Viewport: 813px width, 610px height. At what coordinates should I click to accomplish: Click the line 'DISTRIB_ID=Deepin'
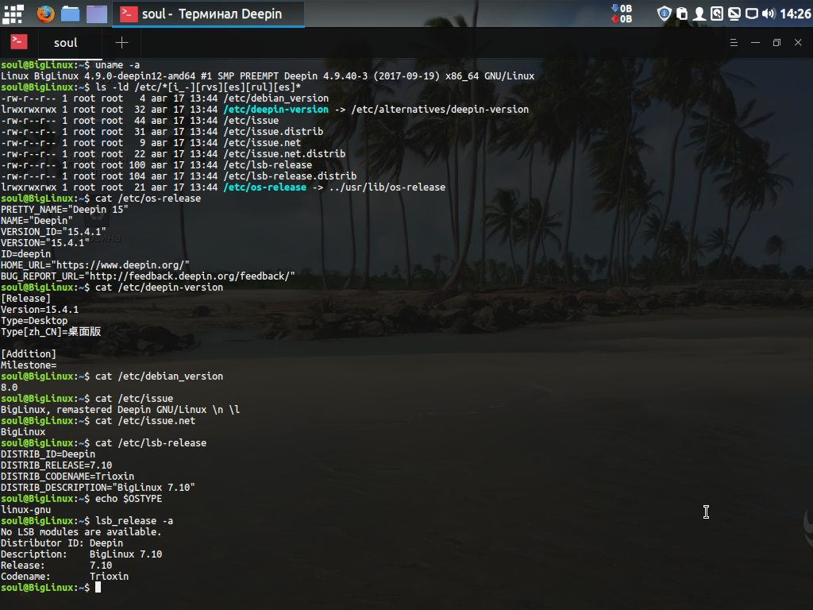click(x=48, y=454)
